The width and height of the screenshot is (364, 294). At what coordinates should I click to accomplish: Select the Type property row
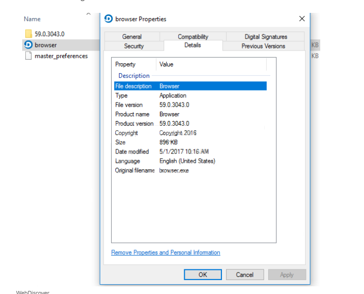[x=190, y=95]
